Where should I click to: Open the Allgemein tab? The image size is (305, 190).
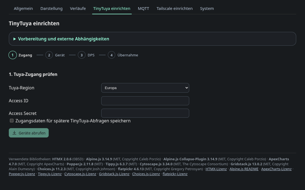click(23, 9)
